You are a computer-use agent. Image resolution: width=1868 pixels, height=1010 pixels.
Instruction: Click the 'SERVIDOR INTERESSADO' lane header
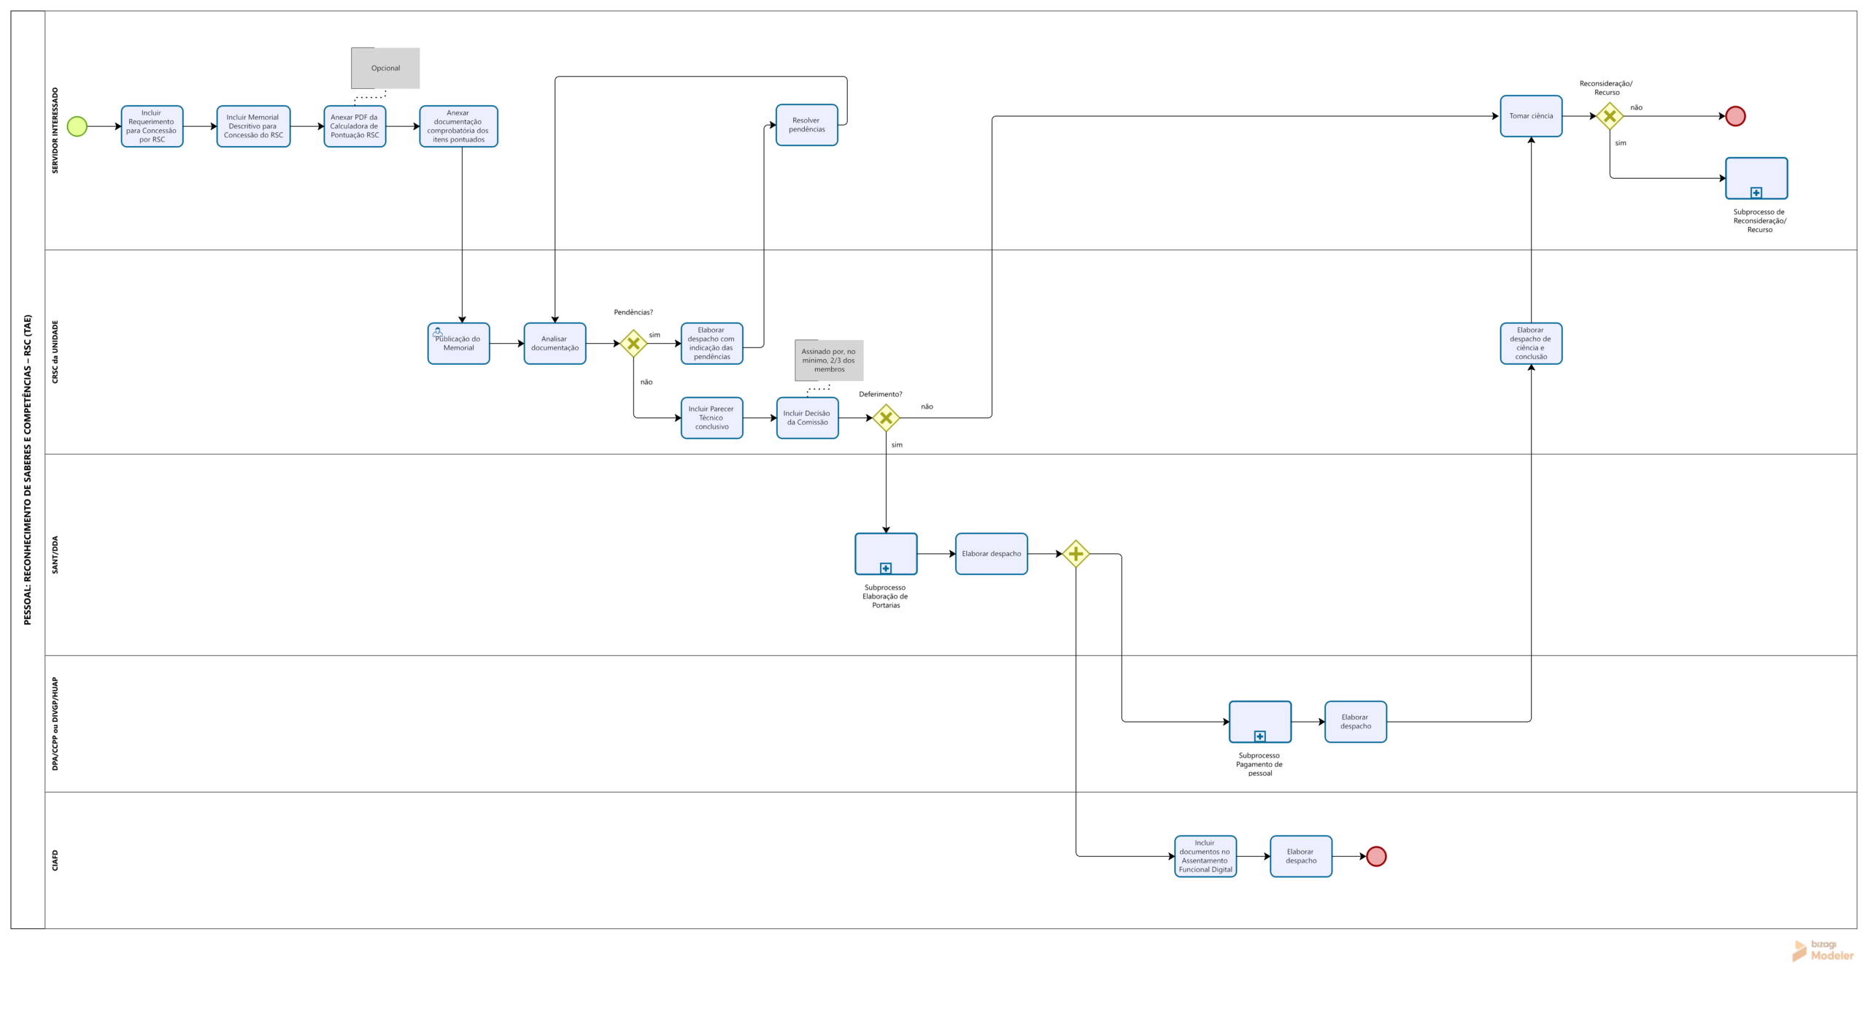pyautogui.click(x=55, y=131)
